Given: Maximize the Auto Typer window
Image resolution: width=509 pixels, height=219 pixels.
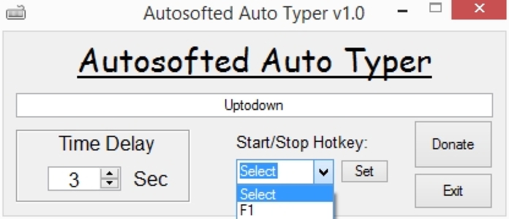Looking at the screenshot, I should [x=435, y=8].
